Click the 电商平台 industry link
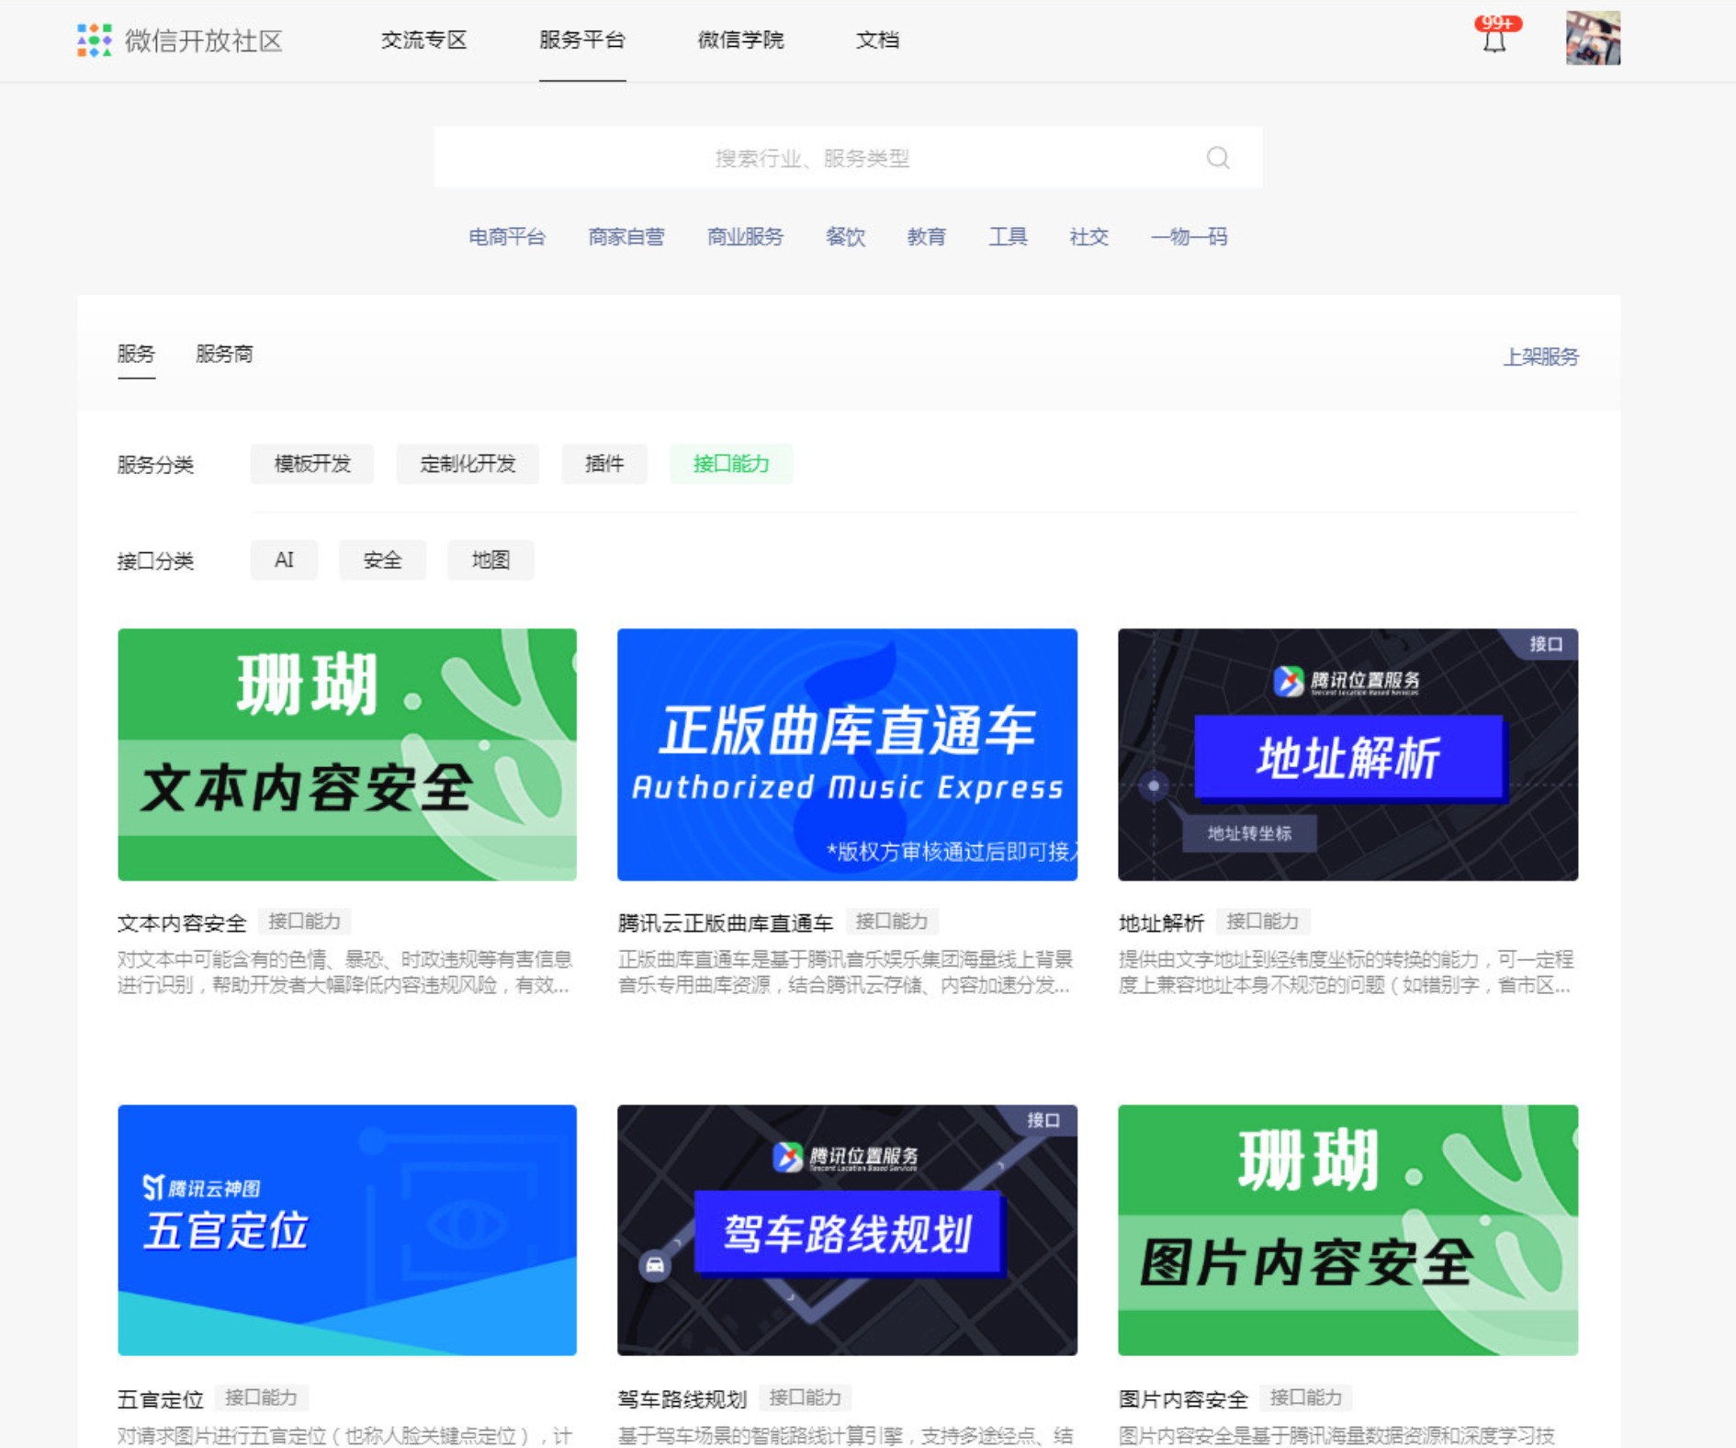The width and height of the screenshot is (1736, 1448). click(x=507, y=237)
